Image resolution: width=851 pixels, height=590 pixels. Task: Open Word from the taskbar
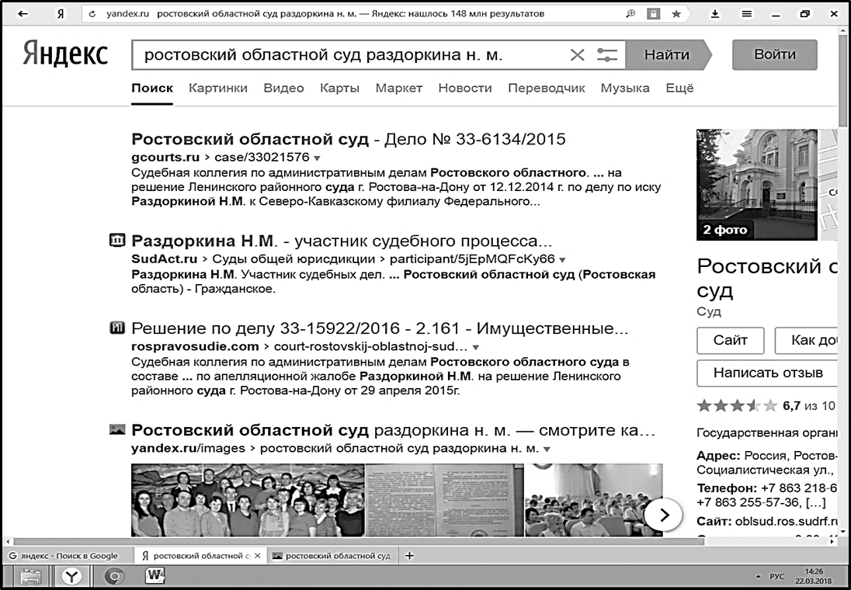[155, 575]
